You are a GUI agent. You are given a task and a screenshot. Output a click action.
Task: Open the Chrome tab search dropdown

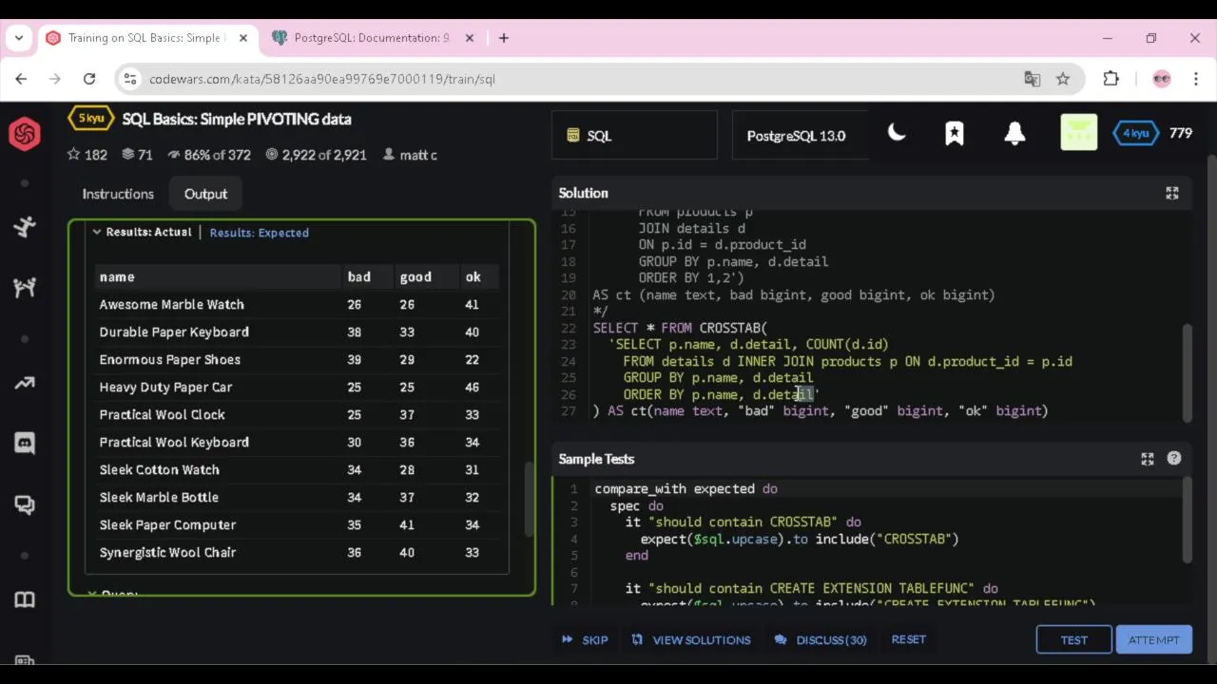[x=18, y=38]
